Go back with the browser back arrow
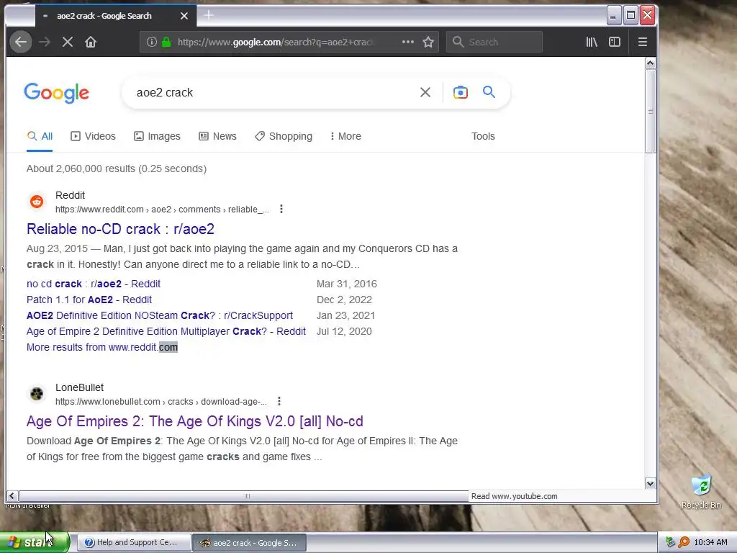 [x=21, y=42]
